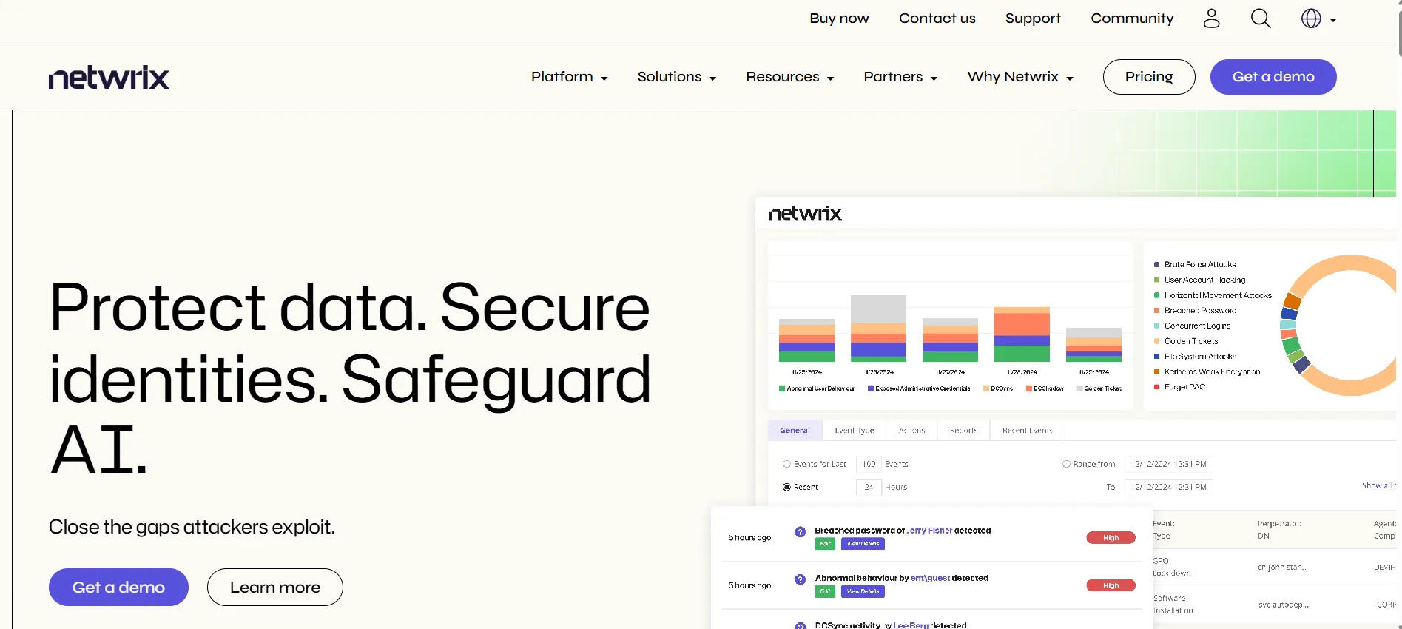Select the Reports tab
This screenshot has height=629, width=1402.
(963, 430)
